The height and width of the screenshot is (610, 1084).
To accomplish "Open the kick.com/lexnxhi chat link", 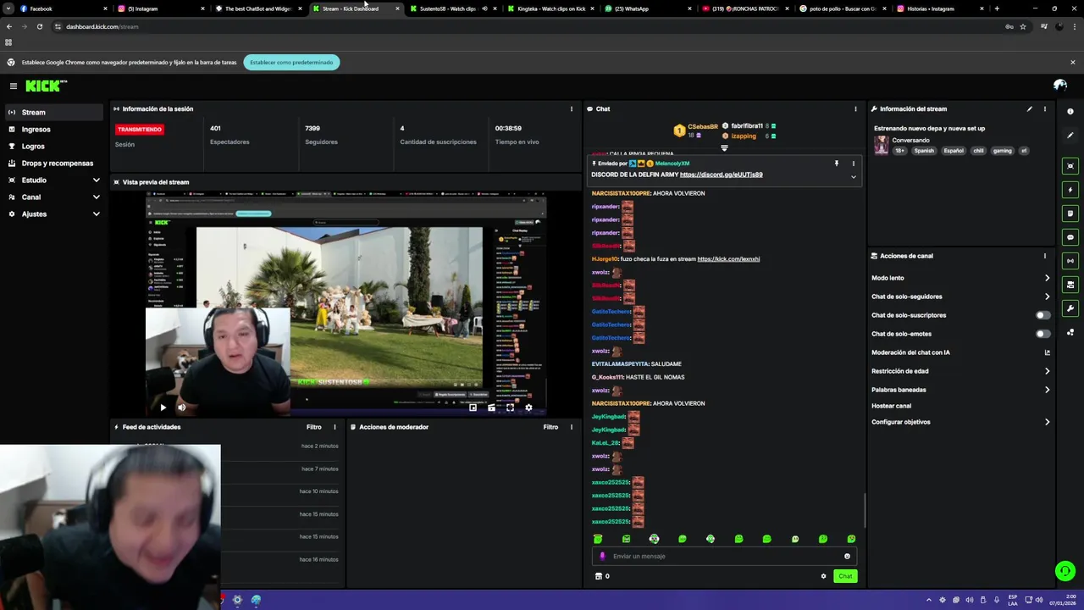I will 728,259.
